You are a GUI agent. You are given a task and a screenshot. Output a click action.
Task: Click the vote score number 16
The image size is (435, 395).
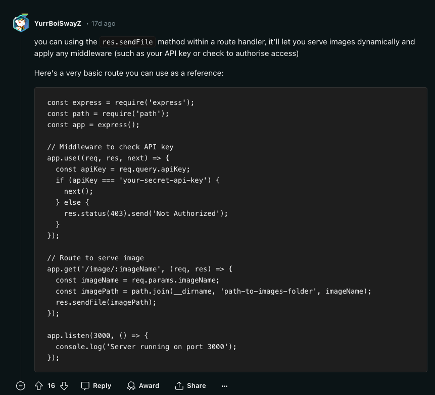51,385
